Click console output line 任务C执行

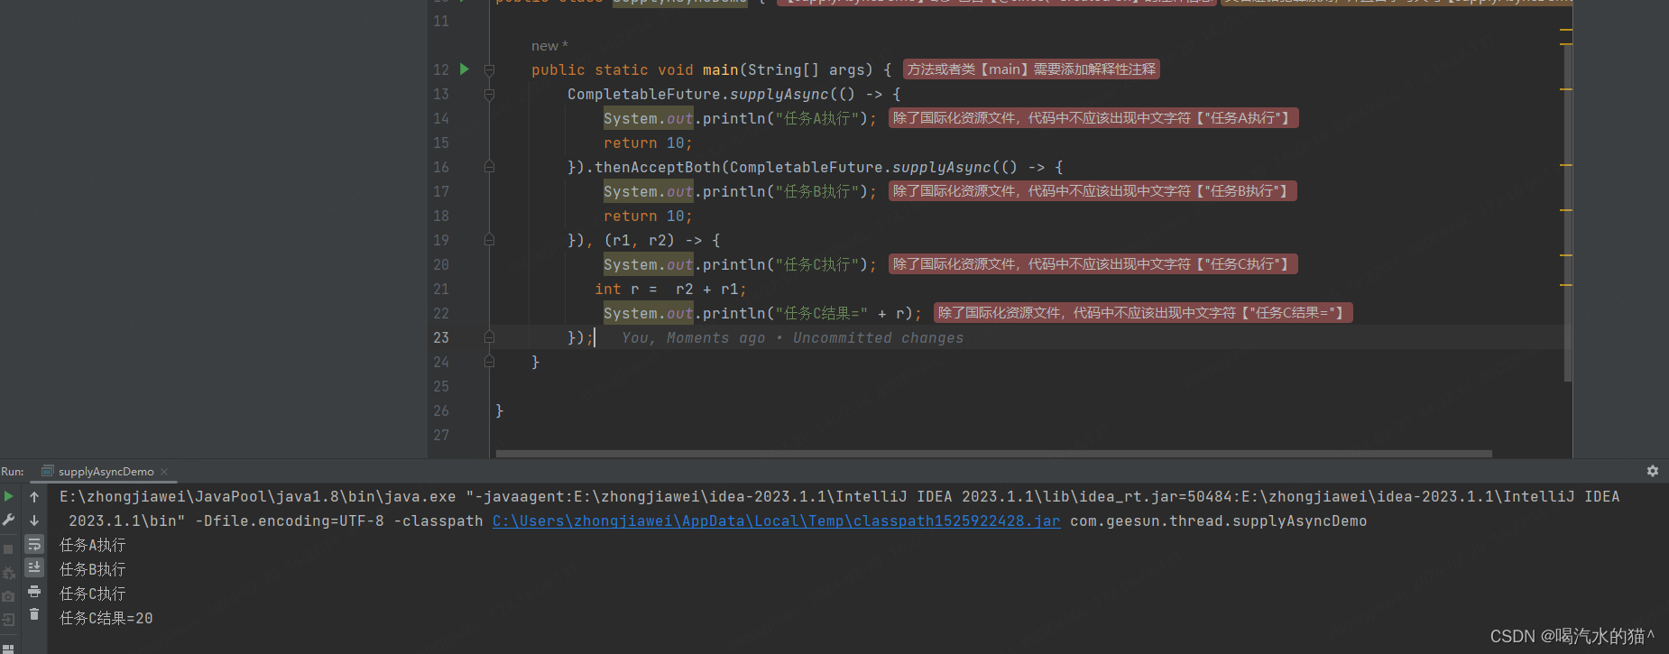coord(93,594)
